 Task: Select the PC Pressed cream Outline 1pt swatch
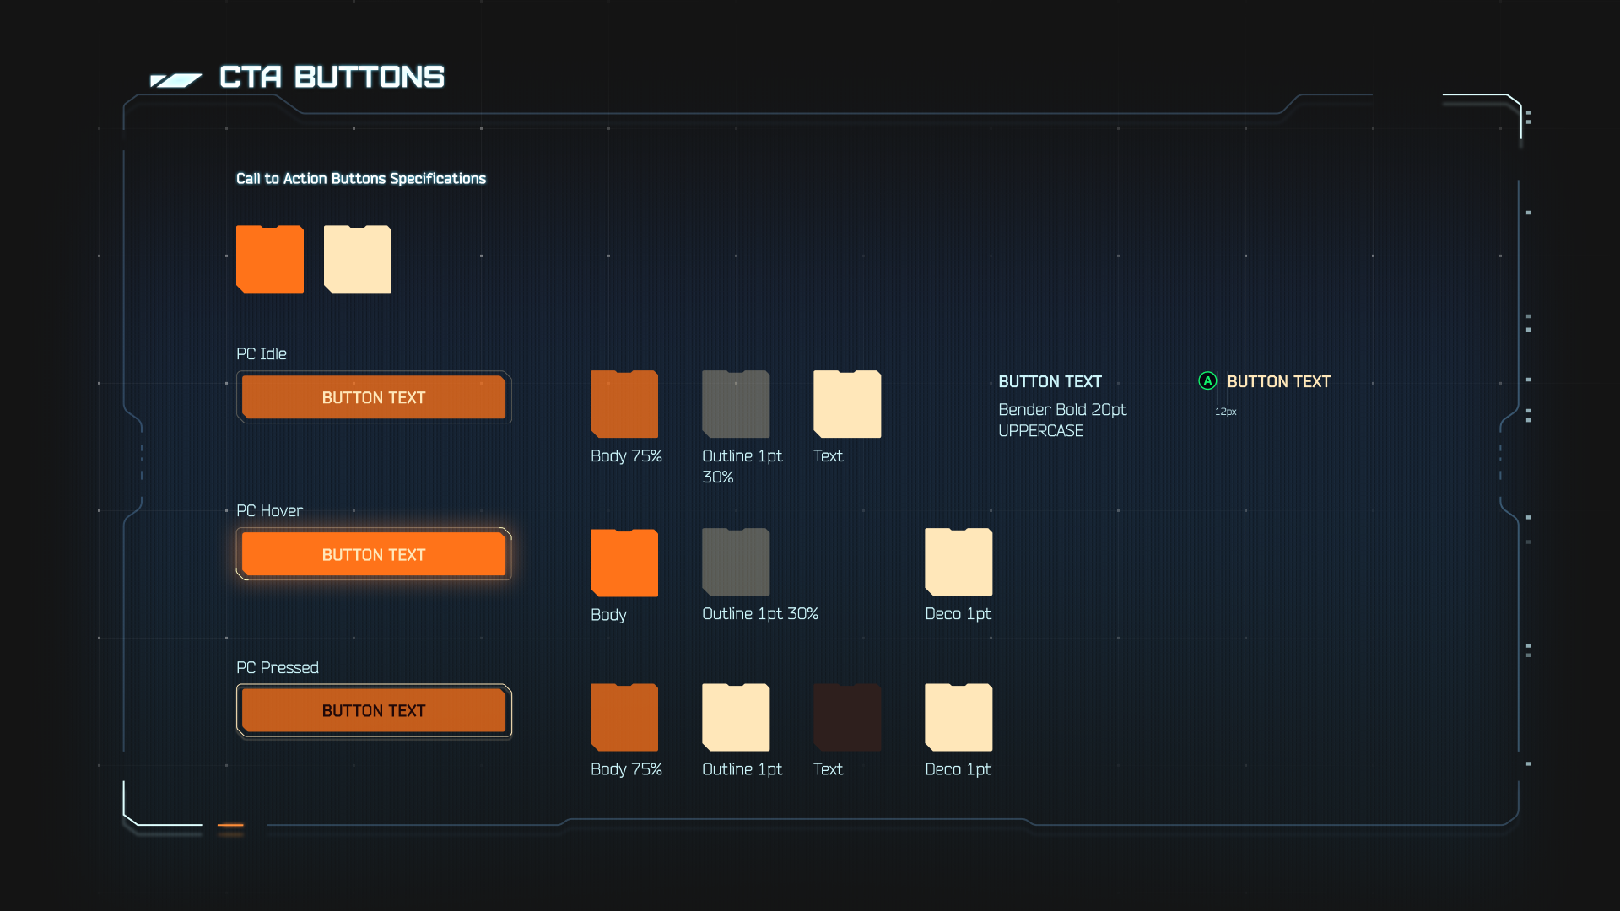click(736, 718)
